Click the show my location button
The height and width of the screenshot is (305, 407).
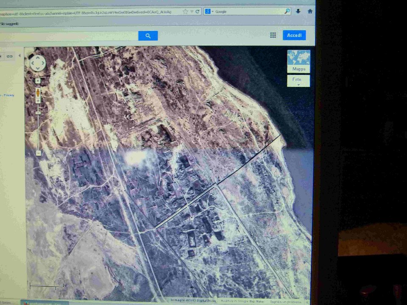[38, 81]
